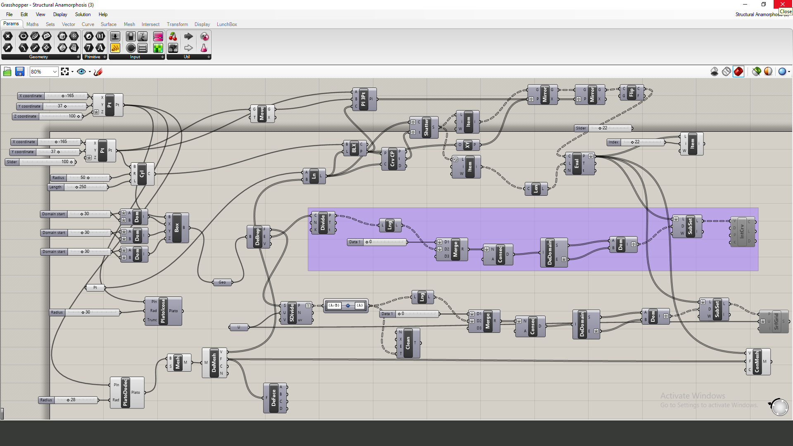Screen dimensions: 793x446
Task: Click the ConMesh component
Action: click(x=758, y=361)
